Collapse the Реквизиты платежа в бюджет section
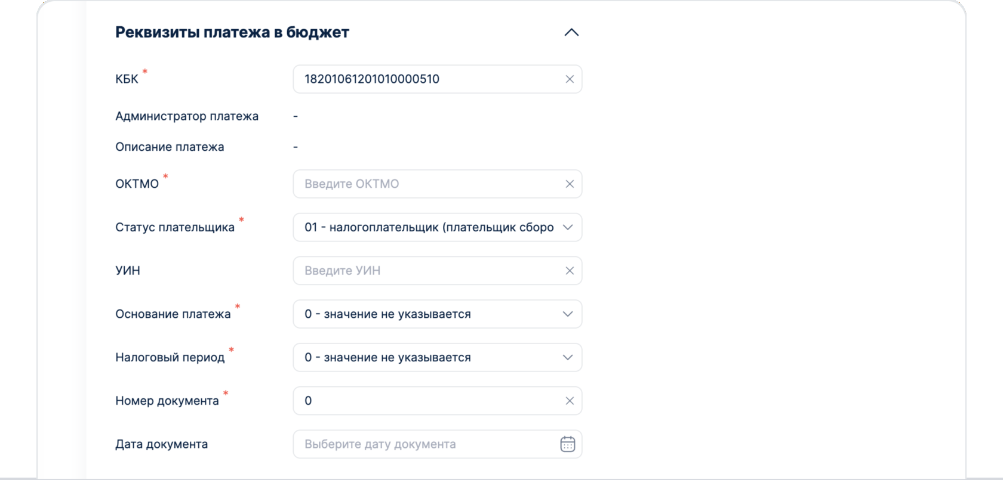The image size is (1003, 480). [x=571, y=32]
